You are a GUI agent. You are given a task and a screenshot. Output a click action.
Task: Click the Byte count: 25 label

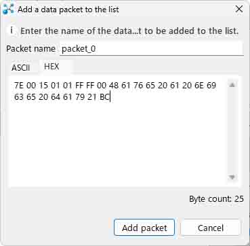pyautogui.click(x=216, y=199)
